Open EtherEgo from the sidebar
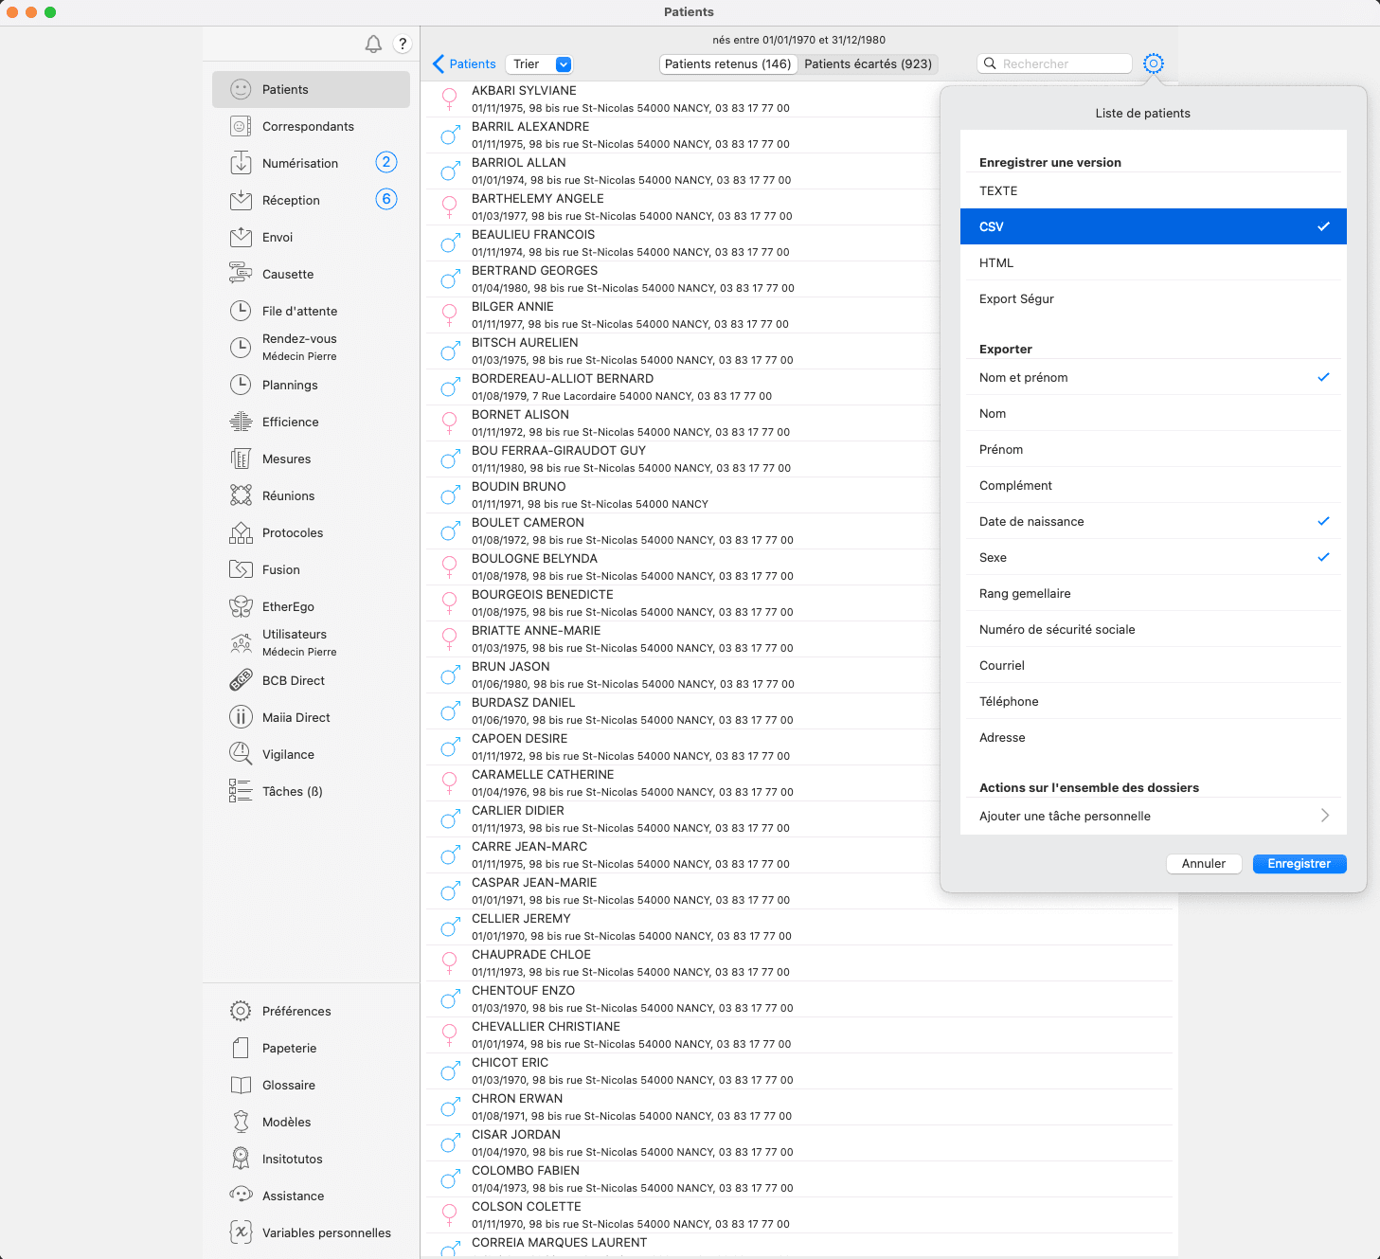 (x=288, y=606)
